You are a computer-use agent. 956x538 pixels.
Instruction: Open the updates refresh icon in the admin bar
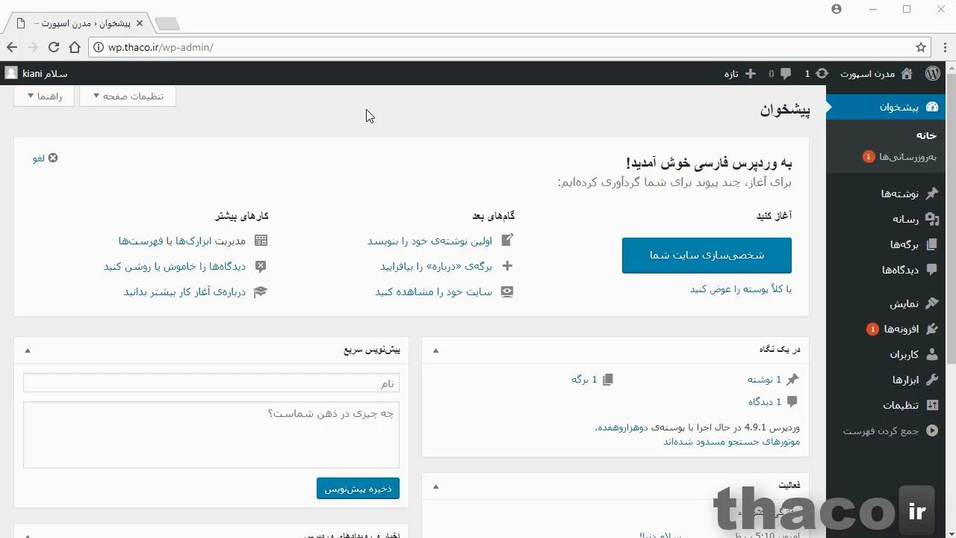[822, 73]
